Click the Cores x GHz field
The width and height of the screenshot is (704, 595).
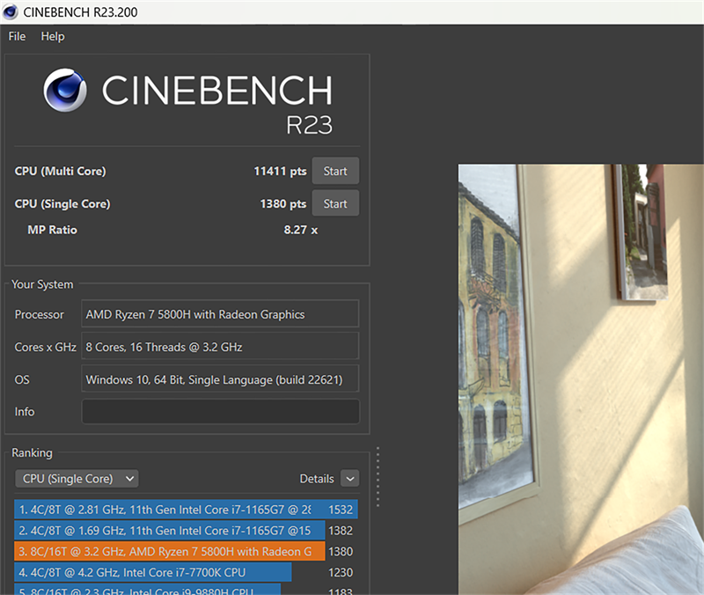[x=220, y=346]
